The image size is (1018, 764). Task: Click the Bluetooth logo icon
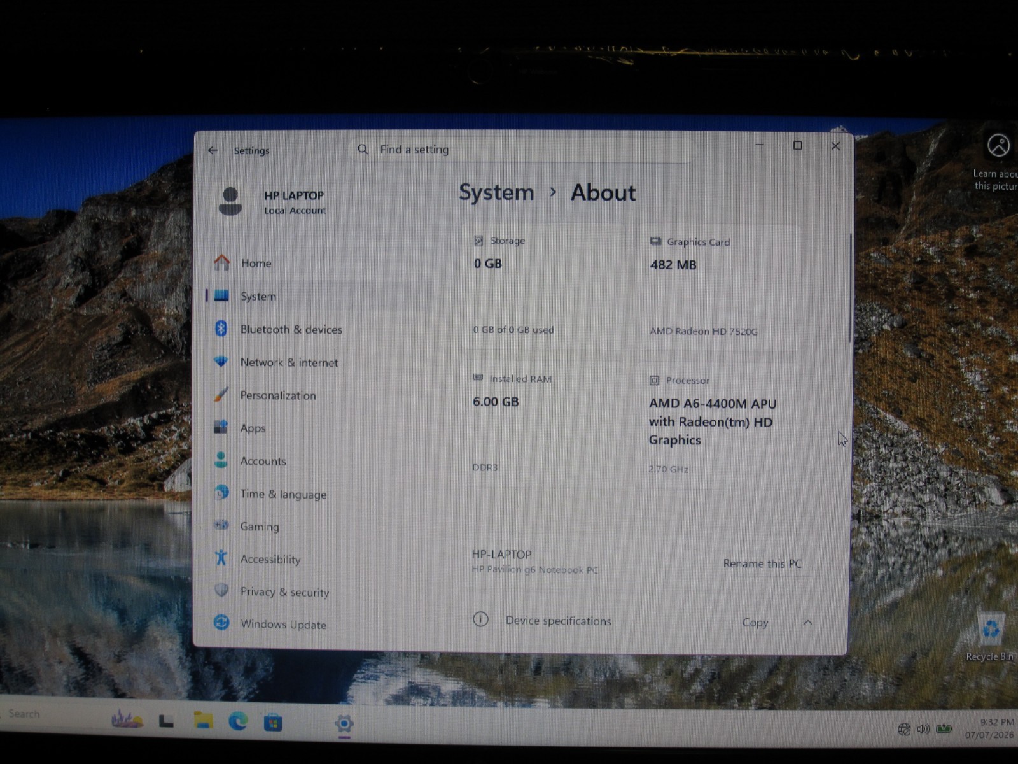pyautogui.click(x=221, y=329)
